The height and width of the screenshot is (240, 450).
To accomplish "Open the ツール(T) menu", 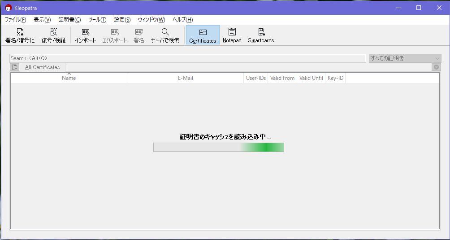I will 97,20.
